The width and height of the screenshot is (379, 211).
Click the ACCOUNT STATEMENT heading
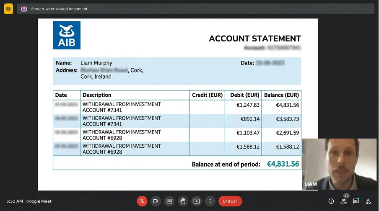(x=255, y=39)
